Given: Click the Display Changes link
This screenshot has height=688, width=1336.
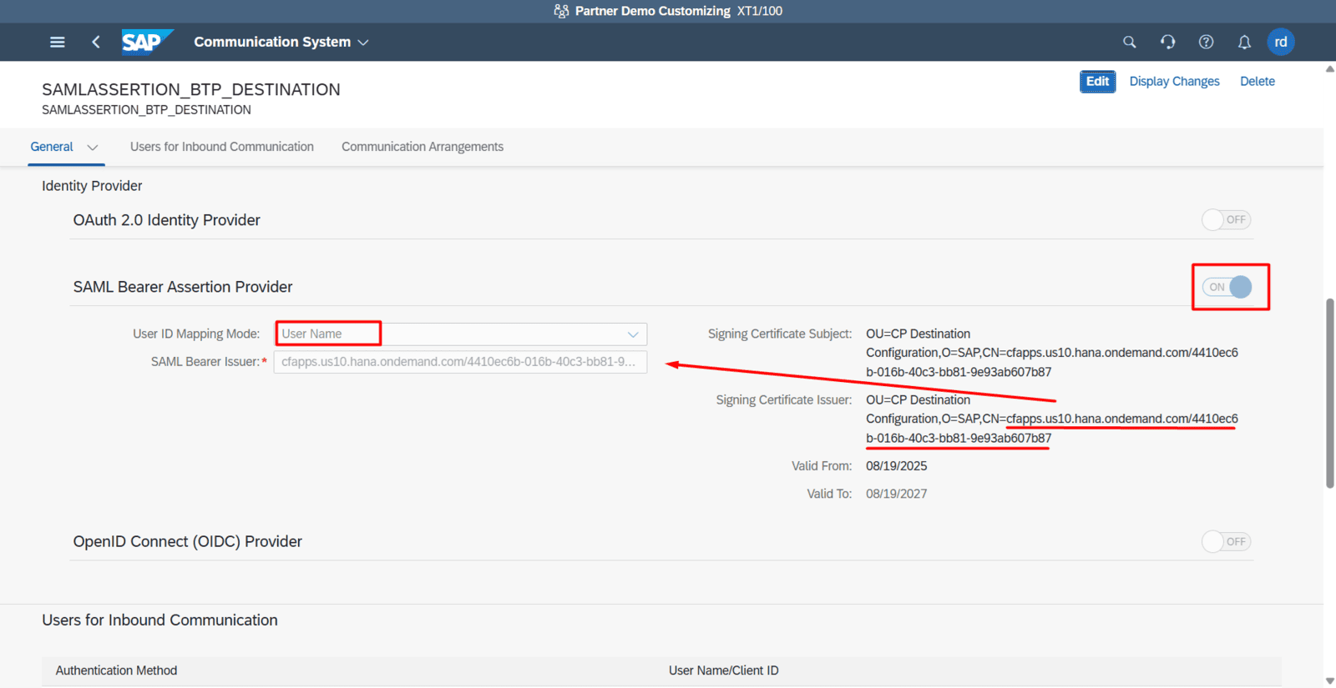Looking at the screenshot, I should coord(1174,82).
